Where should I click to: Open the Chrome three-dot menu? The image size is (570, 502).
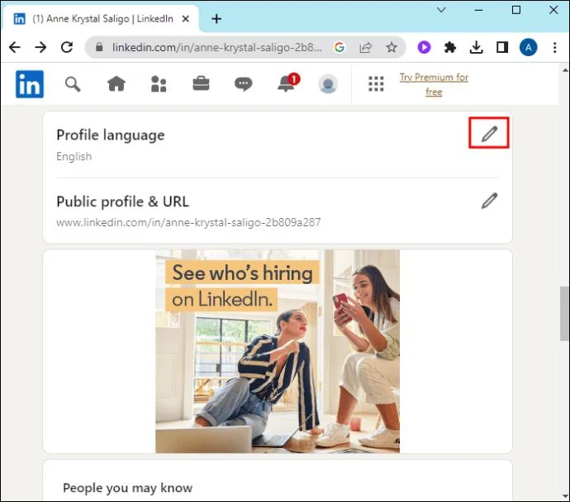coord(555,47)
